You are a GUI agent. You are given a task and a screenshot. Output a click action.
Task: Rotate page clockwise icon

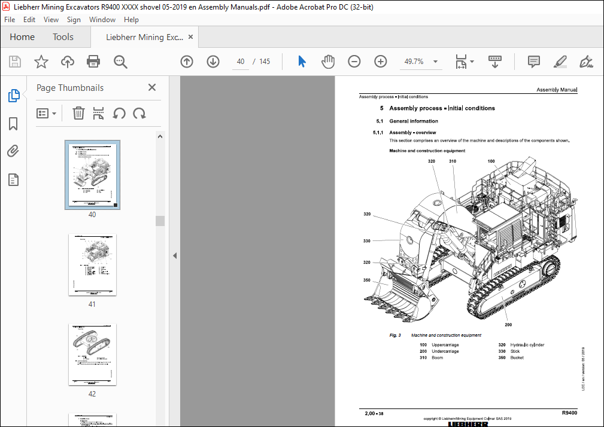[139, 114]
